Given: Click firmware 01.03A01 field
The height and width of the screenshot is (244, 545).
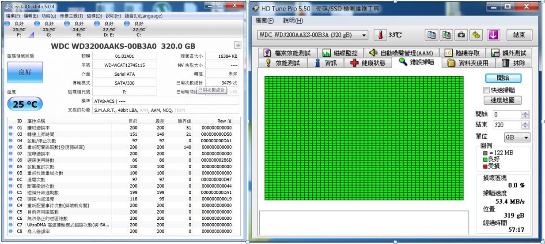Looking at the screenshot, I should (125, 56).
